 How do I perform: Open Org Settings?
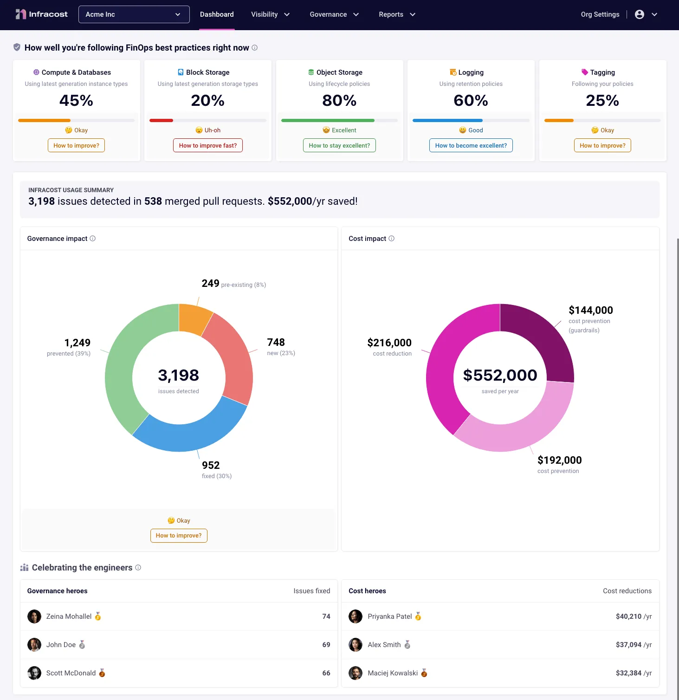pyautogui.click(x=600, y=14)
